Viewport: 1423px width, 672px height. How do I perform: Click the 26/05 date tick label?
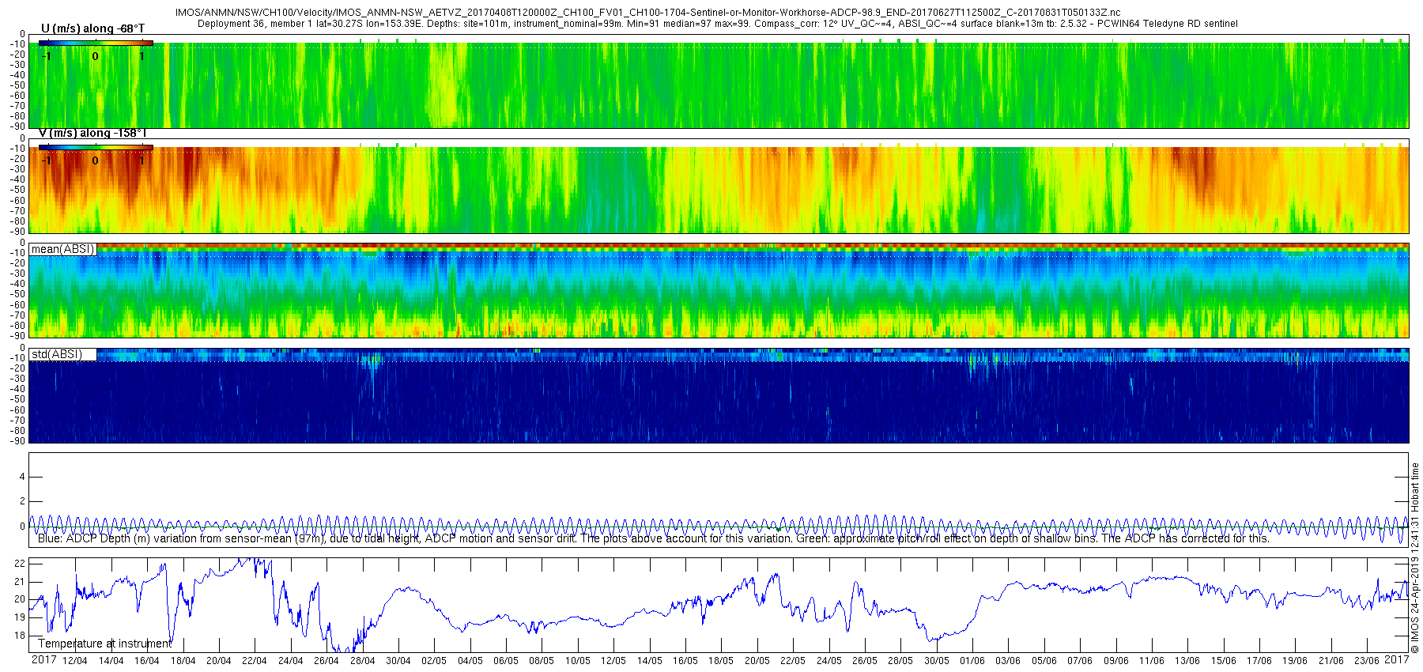[x=864, y=661]
